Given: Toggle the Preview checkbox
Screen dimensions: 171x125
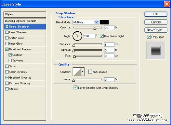Looking at the screenshot, I should [x=149, y=37].
